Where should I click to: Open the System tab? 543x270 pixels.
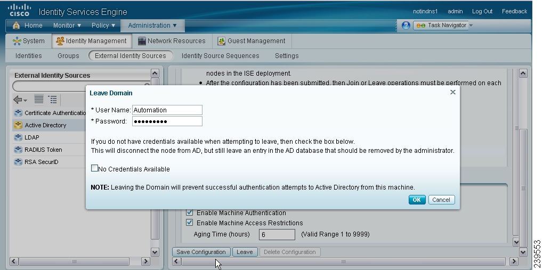click(x=29, y=41)
